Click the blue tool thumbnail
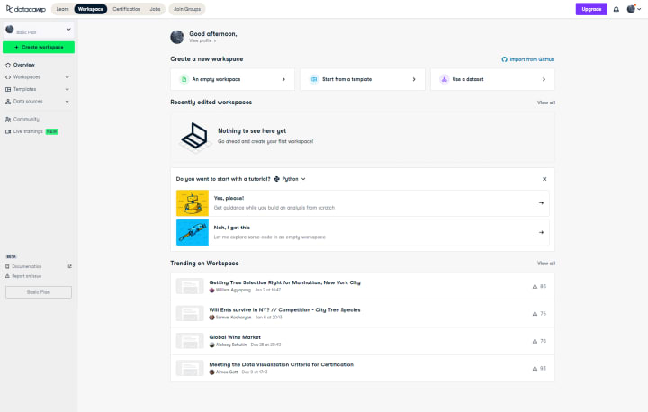 coord(193,232)
